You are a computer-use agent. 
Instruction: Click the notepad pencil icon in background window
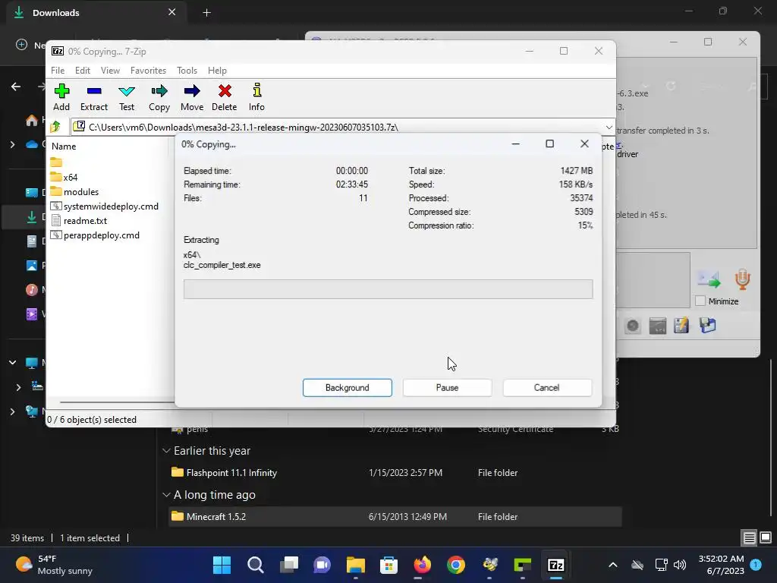coord(681,326)
